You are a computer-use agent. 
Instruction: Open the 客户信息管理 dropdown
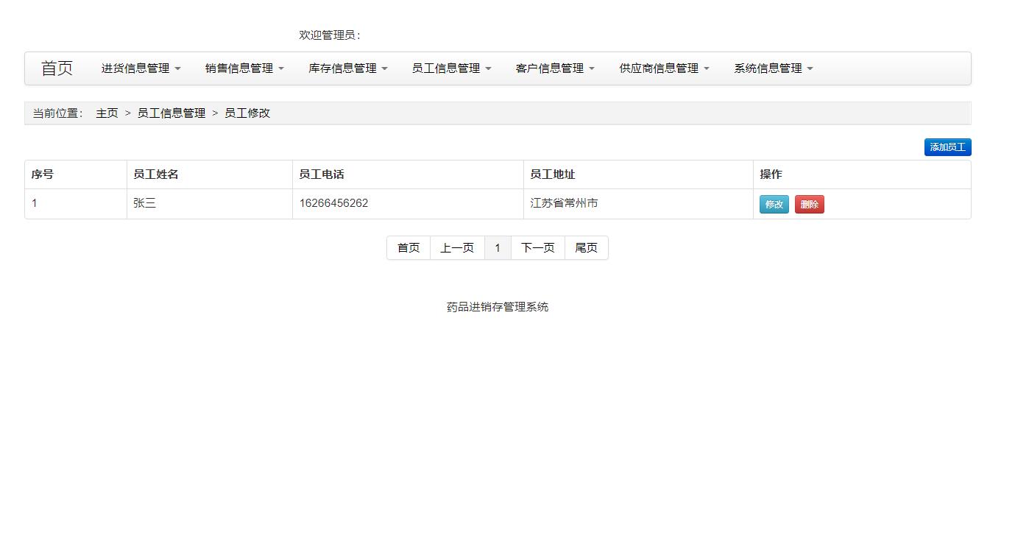[x=555, y=68]
